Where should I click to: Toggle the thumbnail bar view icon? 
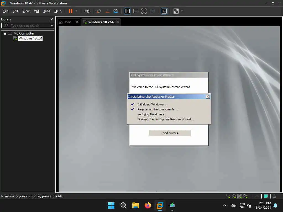click(x=135, y=11)
